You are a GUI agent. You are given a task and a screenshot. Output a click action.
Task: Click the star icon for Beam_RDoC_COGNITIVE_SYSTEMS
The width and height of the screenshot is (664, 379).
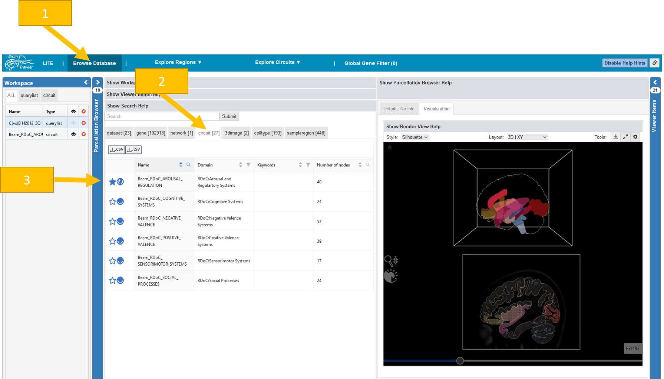[x=112, y=202]
